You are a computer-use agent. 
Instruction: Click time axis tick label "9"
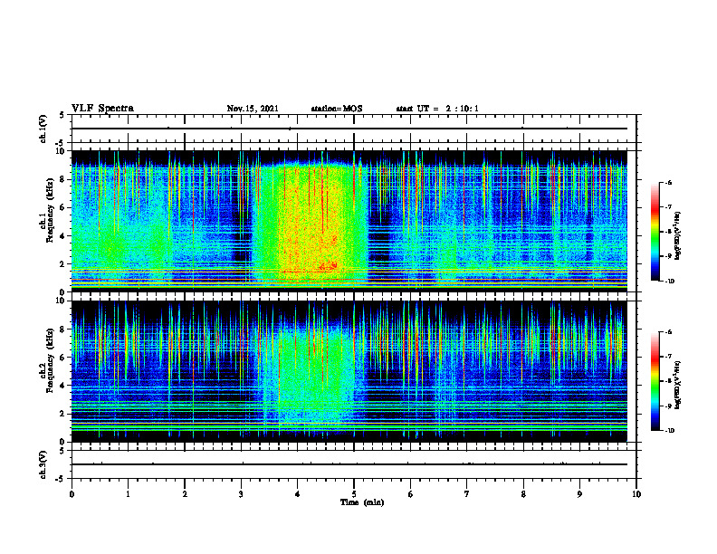click(x=579, y=494)
